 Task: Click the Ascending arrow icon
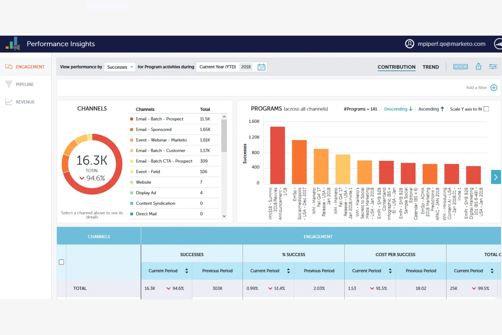pyautogui.click(x=442, y=109)
